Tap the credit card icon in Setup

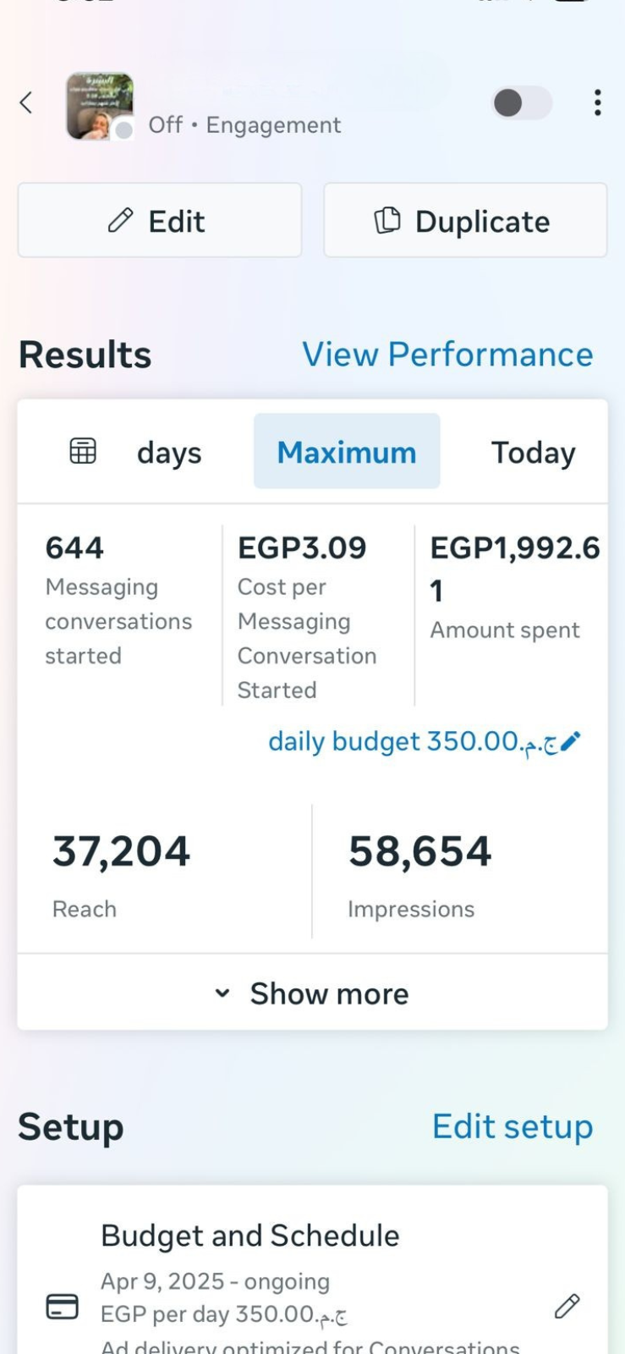pos(62,1307)
